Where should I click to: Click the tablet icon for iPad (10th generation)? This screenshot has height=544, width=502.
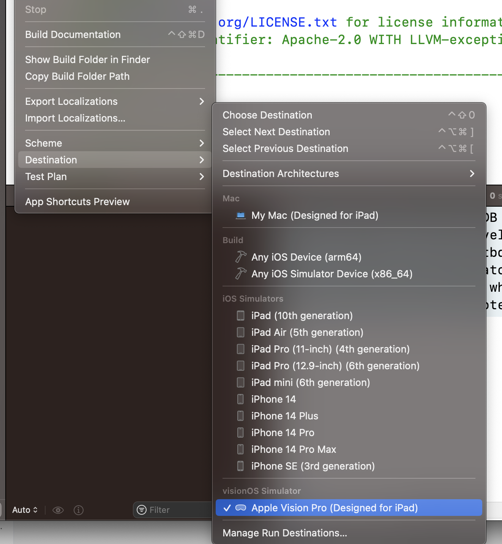241,316
